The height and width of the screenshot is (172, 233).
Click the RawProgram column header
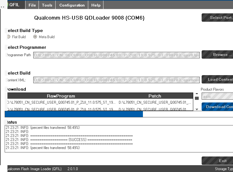pos(61,96)
